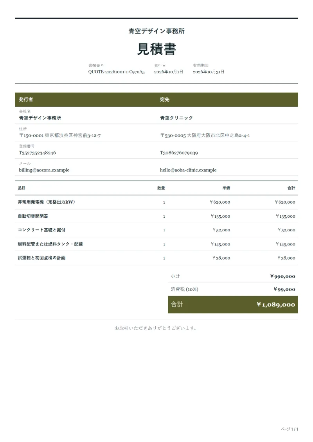
Task: Click email billing@aozora.example
Action: (x=44, y=170)
